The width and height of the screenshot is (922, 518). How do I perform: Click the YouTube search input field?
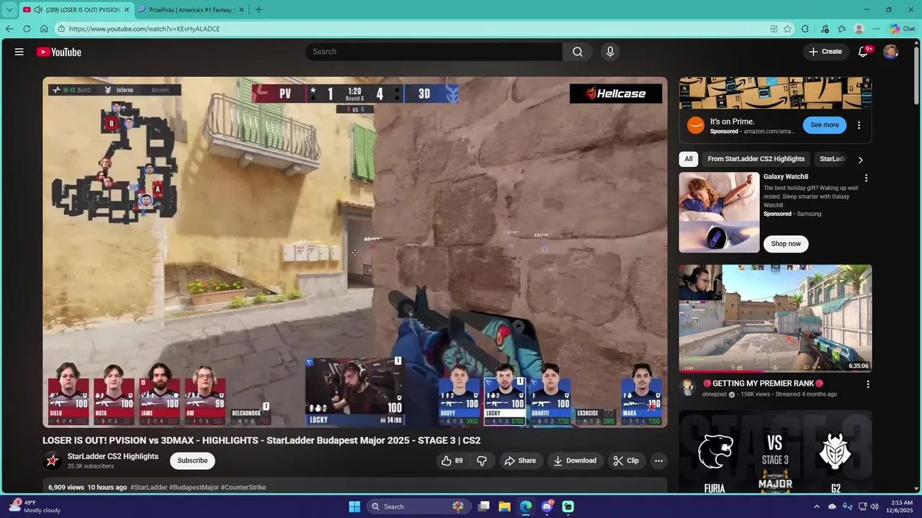(434, 52)
